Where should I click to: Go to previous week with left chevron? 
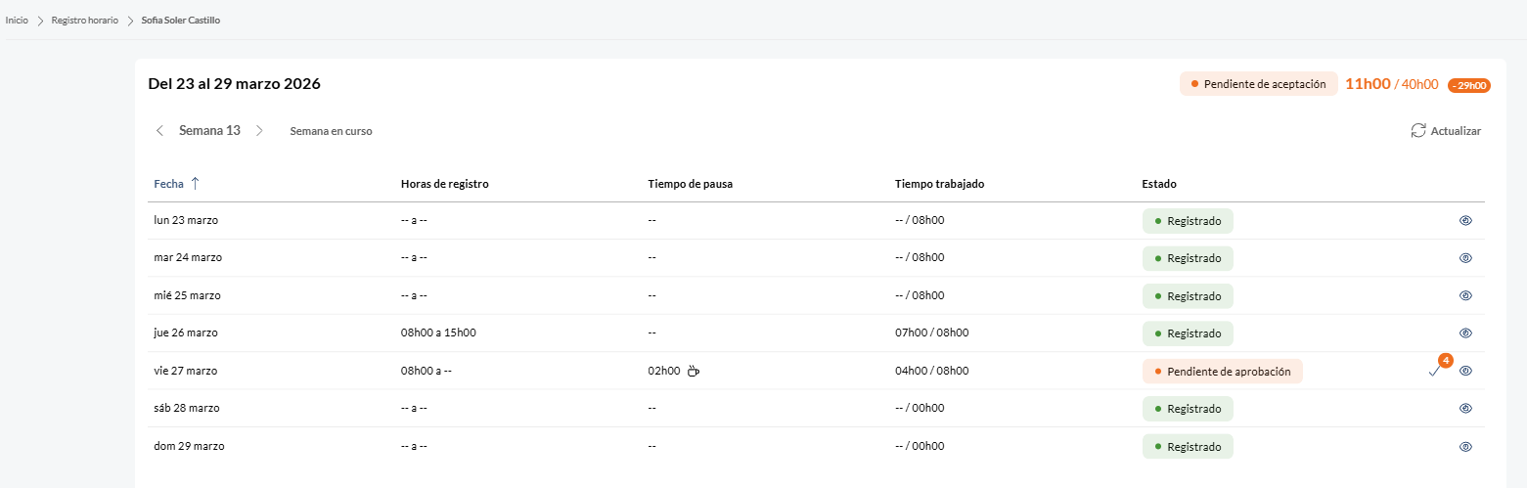click(x=159, y=131)
